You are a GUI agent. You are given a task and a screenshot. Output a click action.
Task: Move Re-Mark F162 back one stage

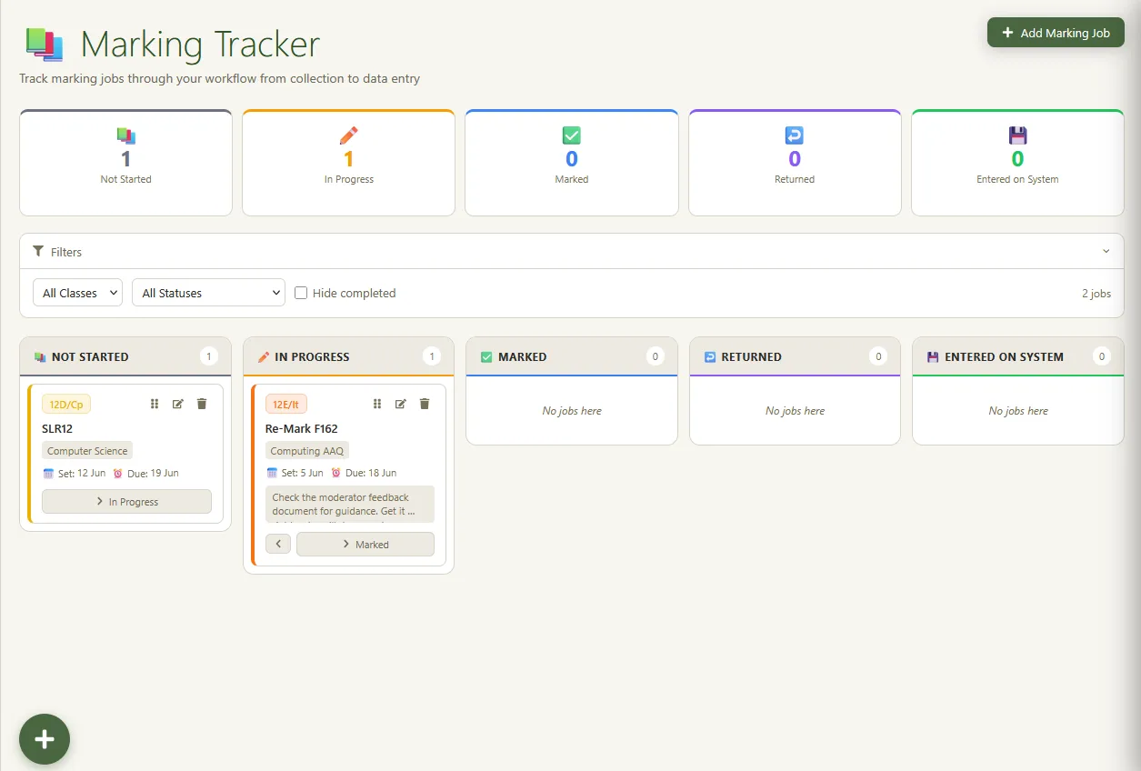(x=278, y=545)
